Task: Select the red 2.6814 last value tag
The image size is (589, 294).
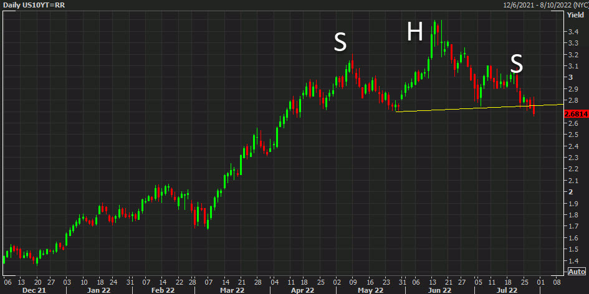Action: coord(577,114)
